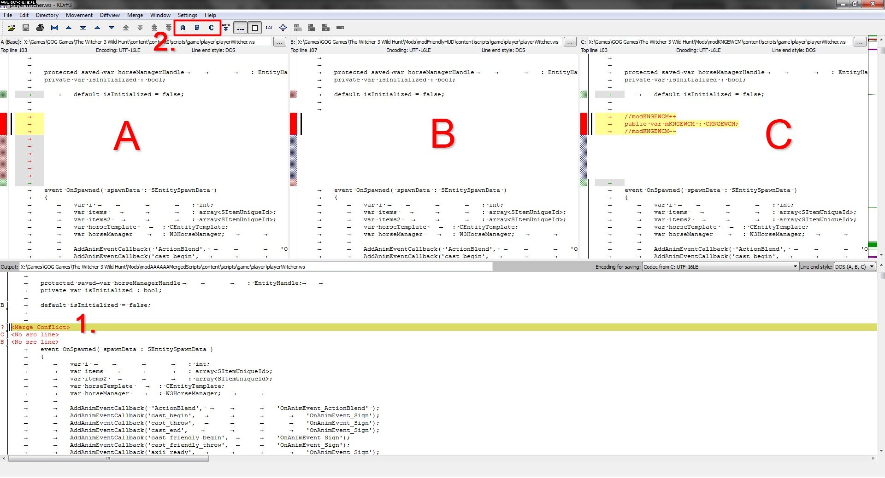
Task: Select lines from source C
Action: pos(212,28)
